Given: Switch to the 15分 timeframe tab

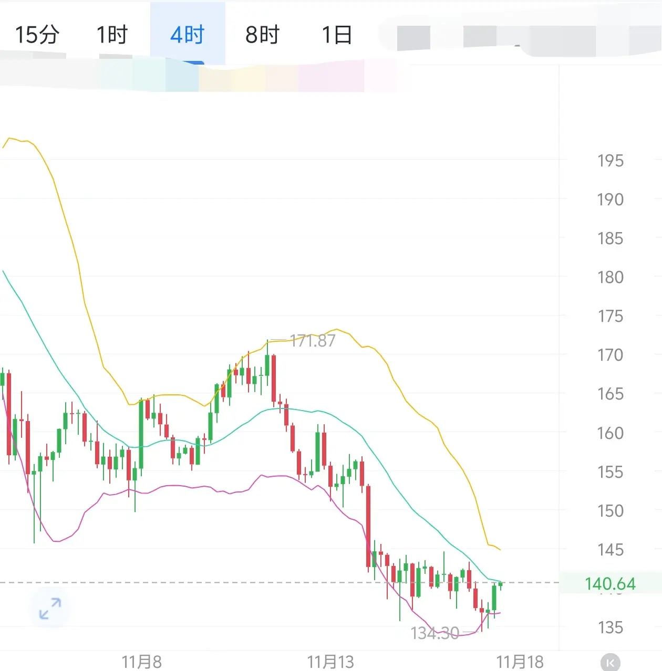Looking at the screenshot, I should pos(37,35).
